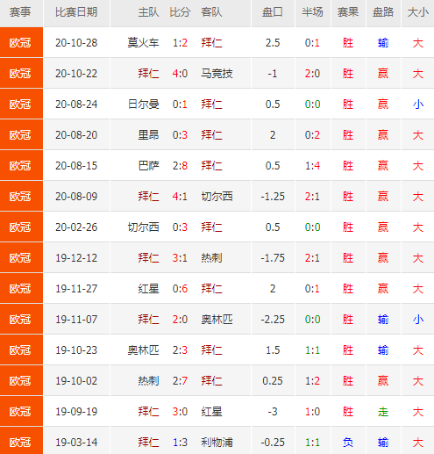This screenshot has width=434, height=454.
Task: Click the 欧冠 tag for 19-03-14 match
Action: [x=20, y=443]
